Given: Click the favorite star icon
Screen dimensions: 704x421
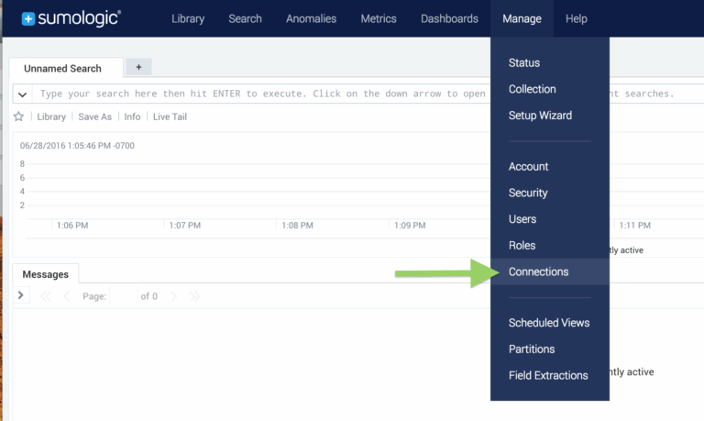Looking at the screenshot, I should [18, 116].
